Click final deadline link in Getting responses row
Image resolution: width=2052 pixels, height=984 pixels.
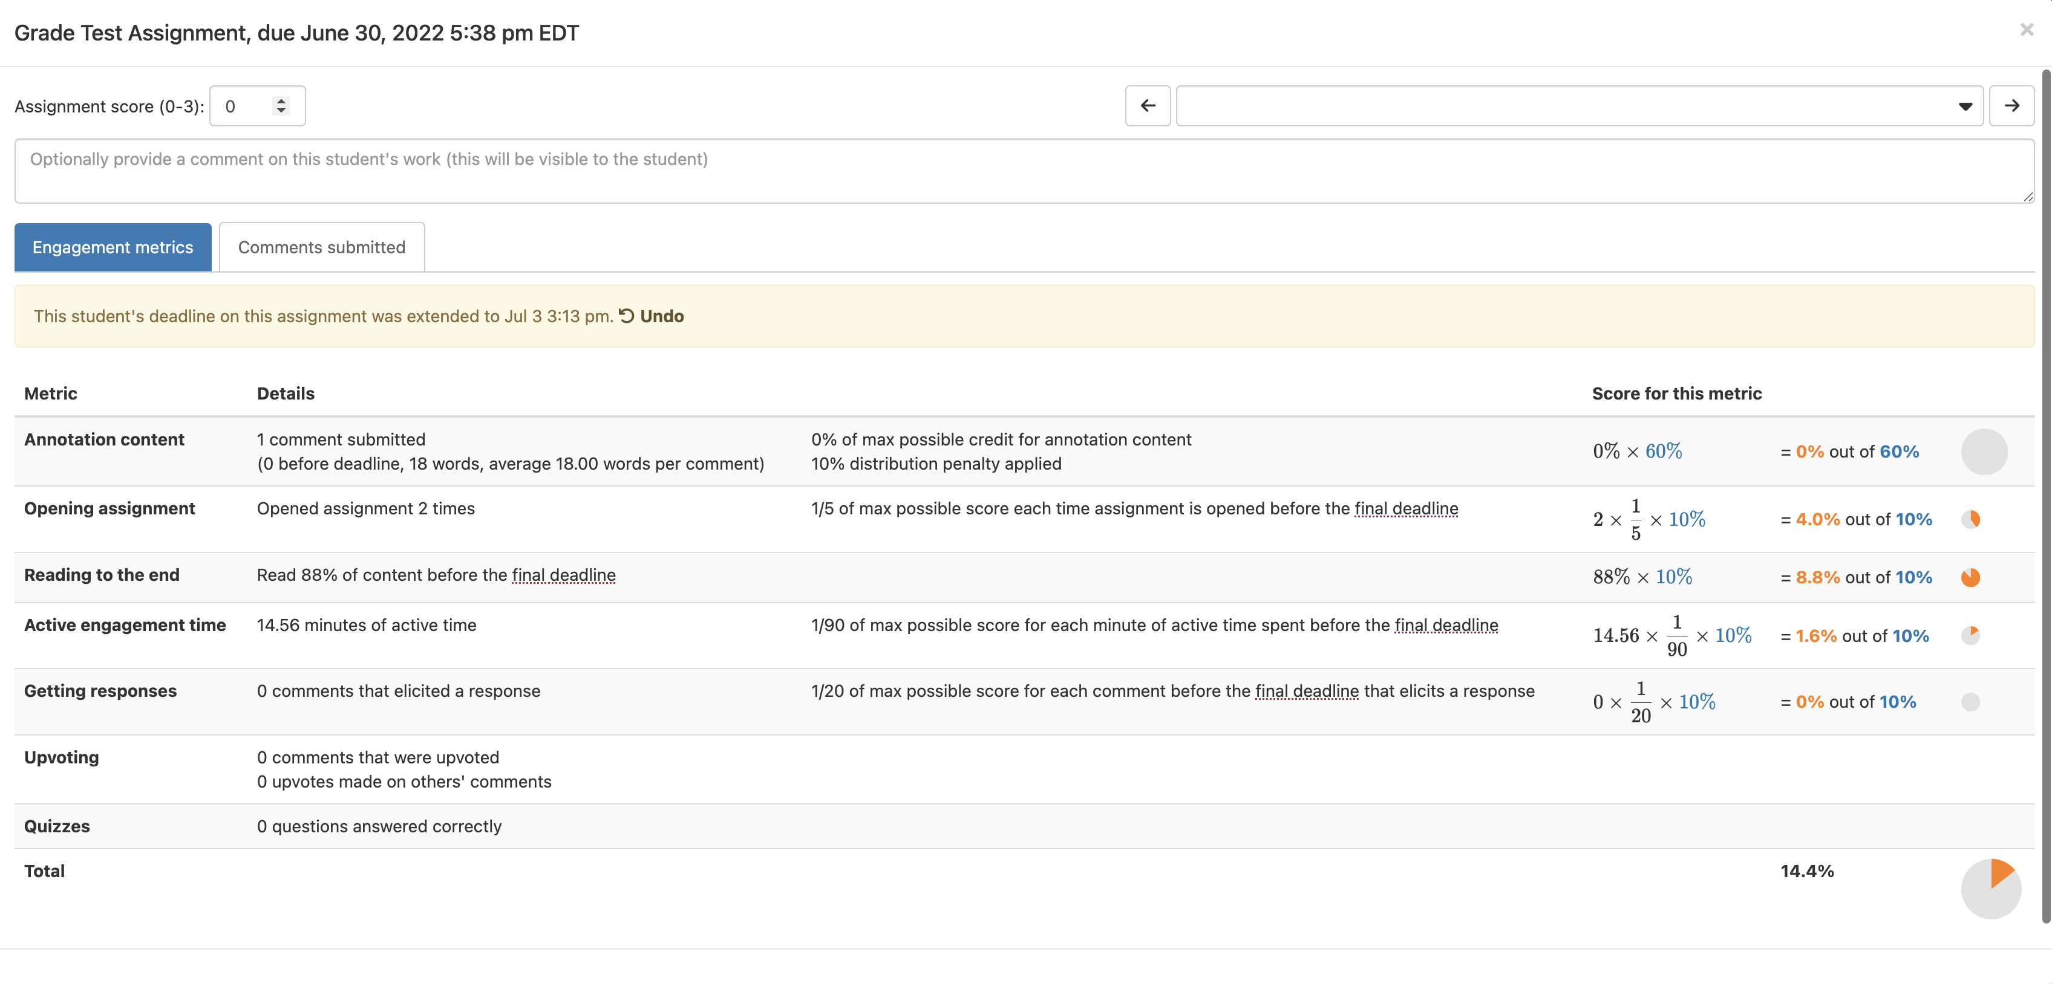(x=1307, y=691)
